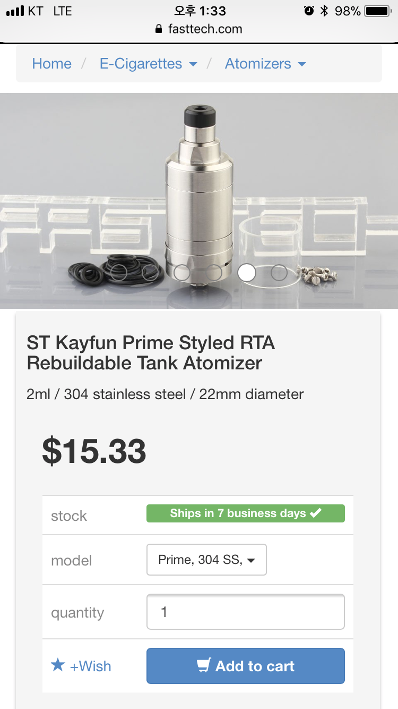The height and width of the screenshot is (709, 398).
Task: Open the model dropdown 'Prime, 304 SS'
Action: 206,560
